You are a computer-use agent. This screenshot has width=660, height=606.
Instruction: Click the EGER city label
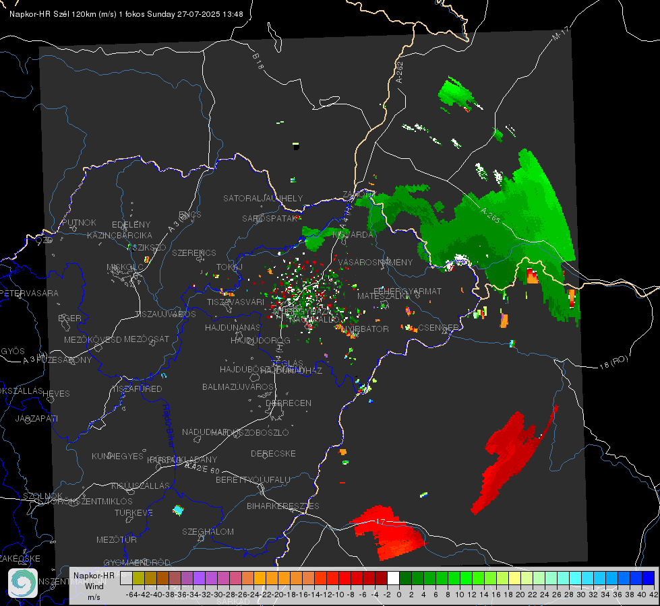pyautogui.click(x=69, y=318)
